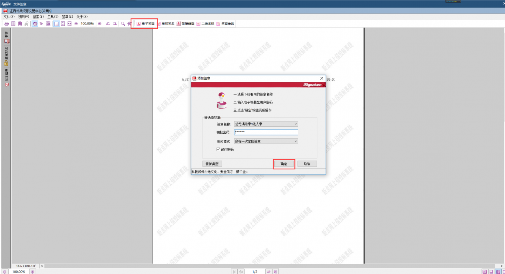Open the 文件(F) menu
This screenshot has width=505, height=274.
[9, 17]
